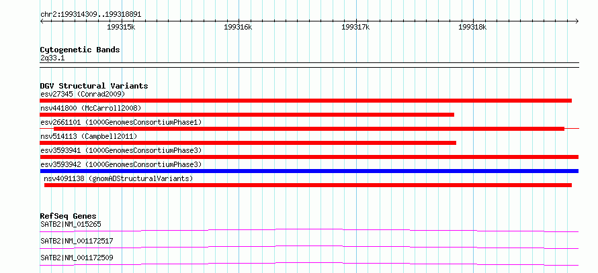Select the nsv4091138 gnomADStructuralVariants label
Viewport: 598px width, 273px height.
(x=118, y=178)
